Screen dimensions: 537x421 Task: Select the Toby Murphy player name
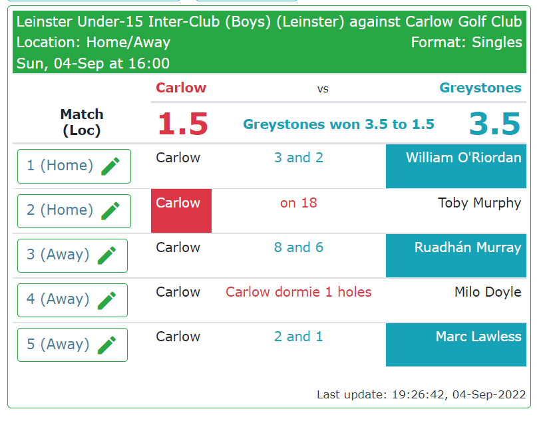click(480, 203)
